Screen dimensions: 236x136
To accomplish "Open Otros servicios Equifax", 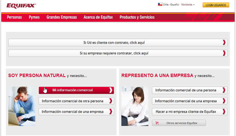I will pyautogui.click(x=179, y=123).
